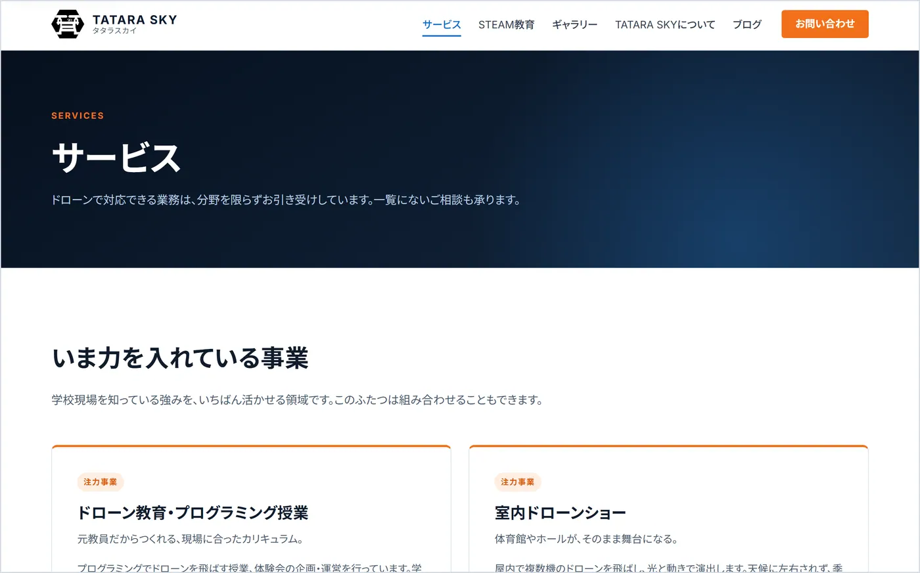Click the subtitle 体育館やホールが、そのまま舞台になる。
The width and height of the screenshot is (920, 573).
586,539
